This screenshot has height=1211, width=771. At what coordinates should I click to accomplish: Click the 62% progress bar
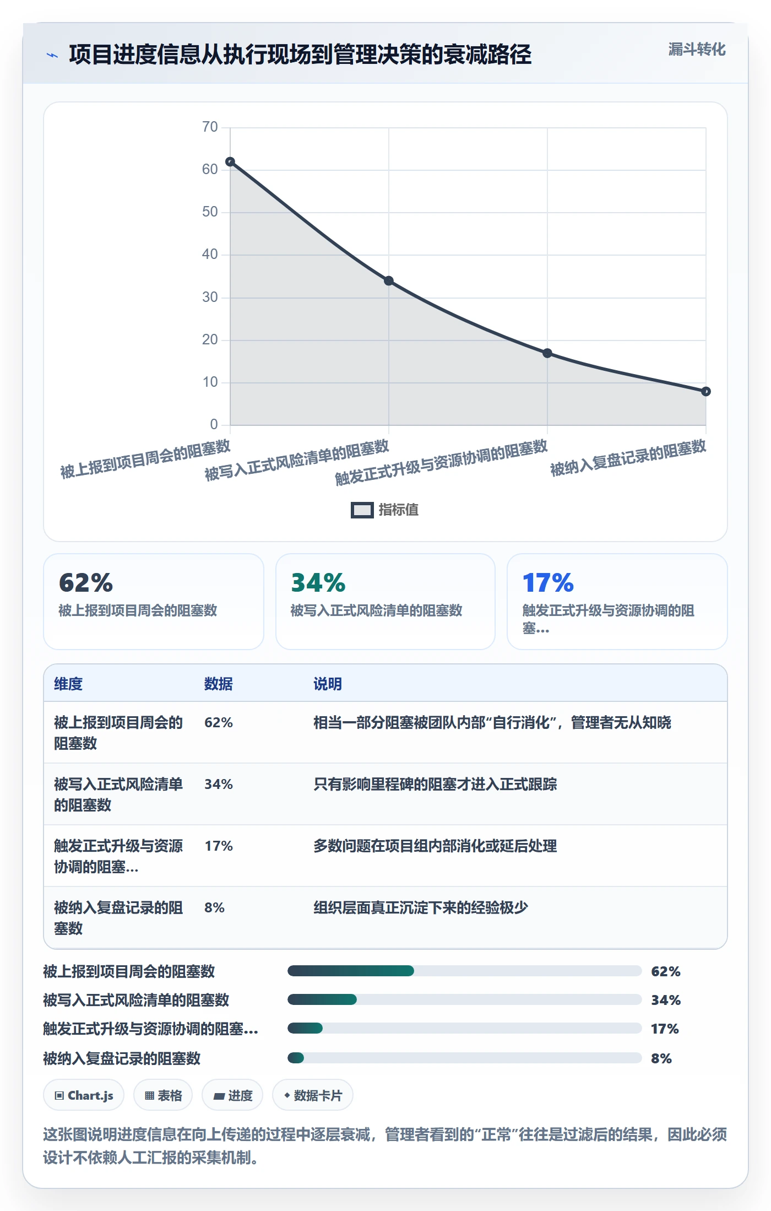[x=464, y=971]
